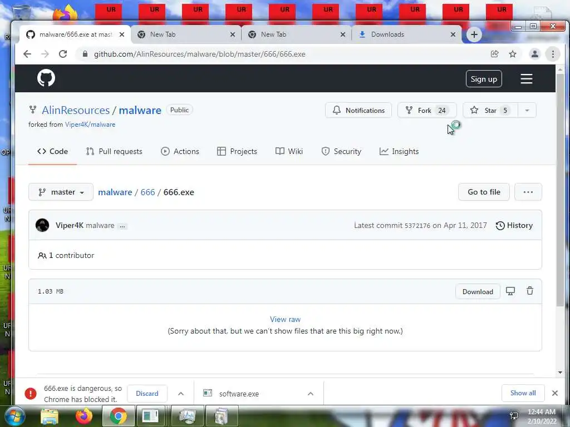This screenshot has width=570, height=427.
Task: Click the clock in the system tray
Action: [x=542, y=416]
